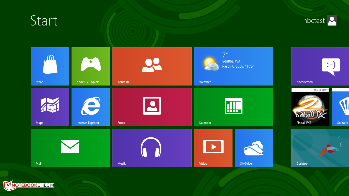Image resolution: width=349 pixels, height=196 pixels.
Task: Open Maps tile
Action: pyautogui.click(x=50, y=107)
